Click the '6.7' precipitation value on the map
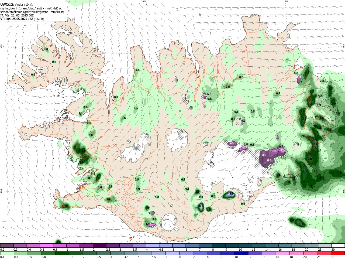 tap(201, 206)
